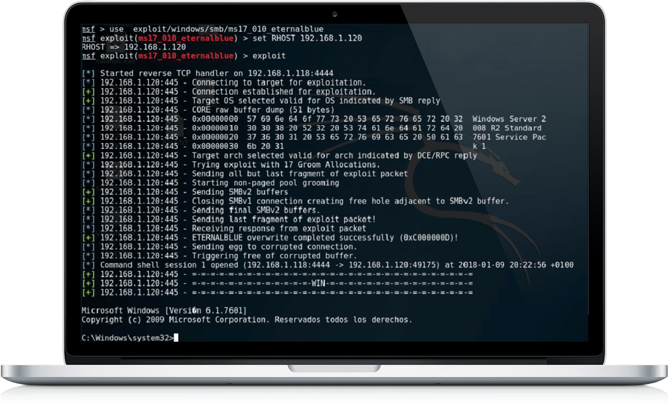Viewport: 668px width, 405px height.
Task: Click the 'Windows Server 2' decoded text
Action: (509, 119)
